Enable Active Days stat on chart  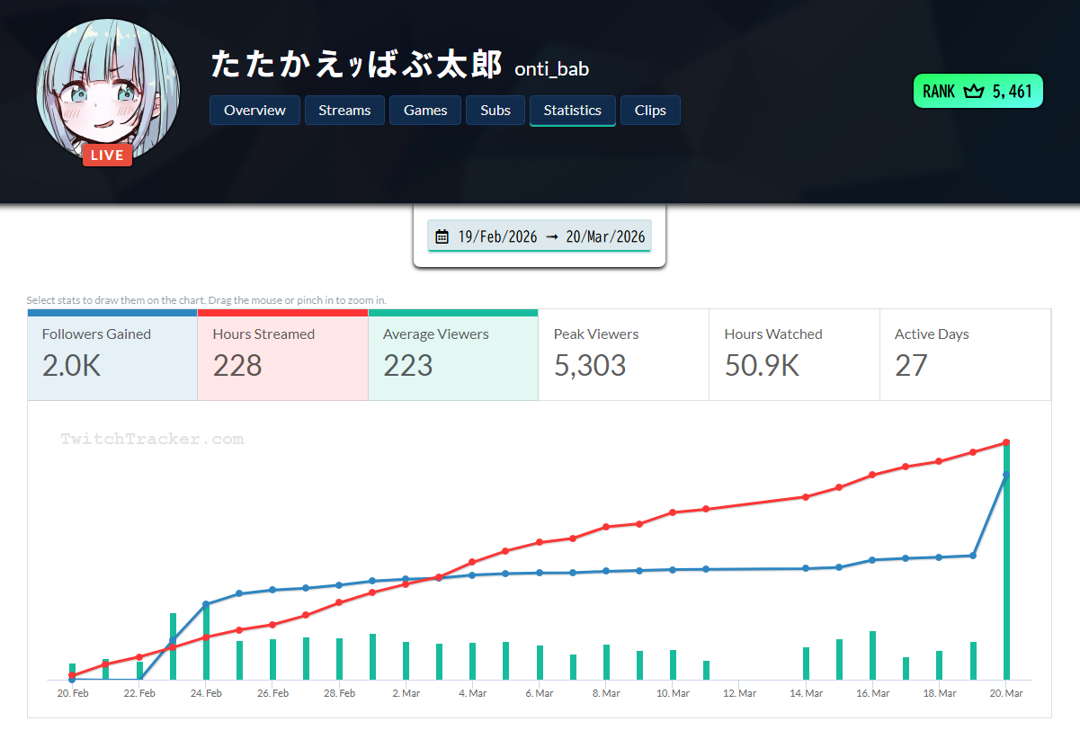click(965, 355)
